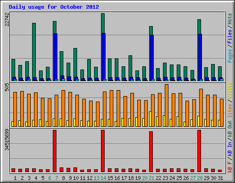Click green weekend day label "6"
The image size is (235, 183).
tap(50, 178)
